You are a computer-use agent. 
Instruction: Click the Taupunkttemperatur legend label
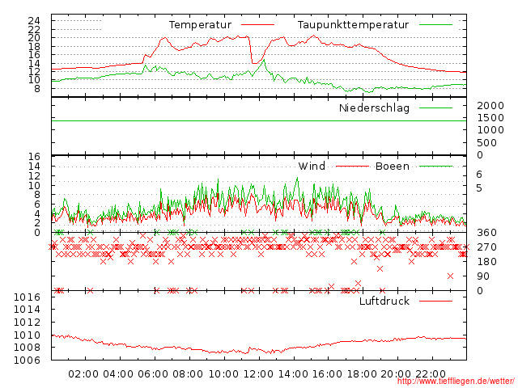coord(353,25)
